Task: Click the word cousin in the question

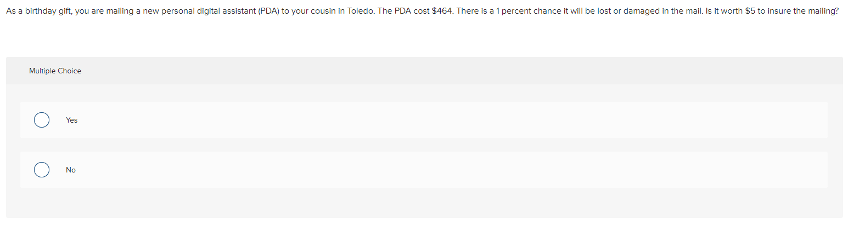Action: click(323, 11)
